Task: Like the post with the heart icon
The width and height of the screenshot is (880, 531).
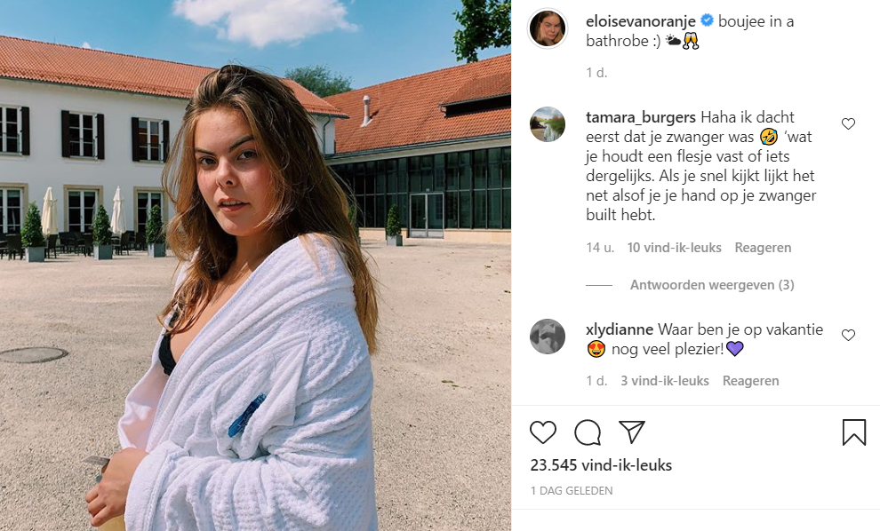Action: (x=543, y=432)
